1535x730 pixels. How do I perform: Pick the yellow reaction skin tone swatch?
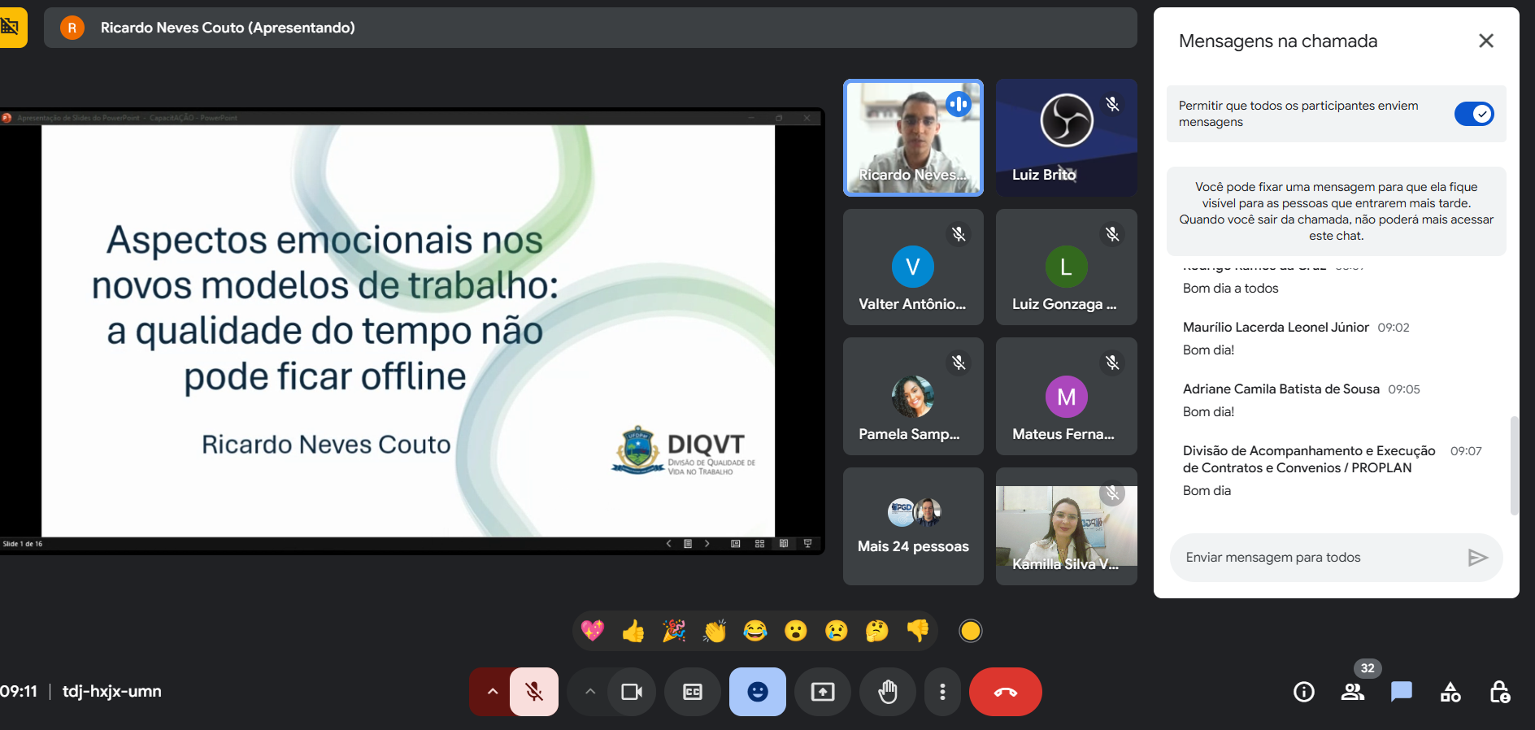pyautogui.click(x=970, y=631)
